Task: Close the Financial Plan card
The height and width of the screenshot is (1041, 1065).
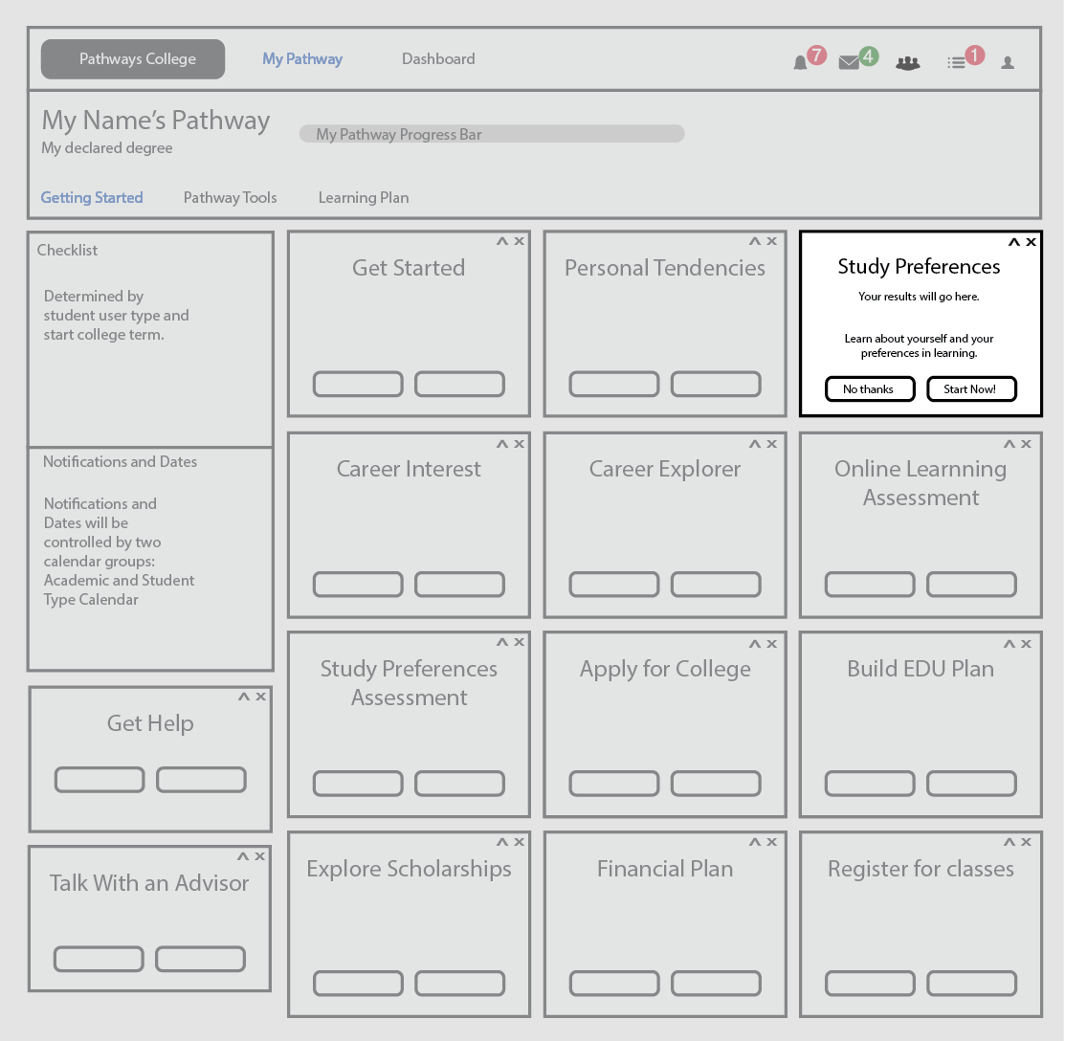Action: (771, 841)
